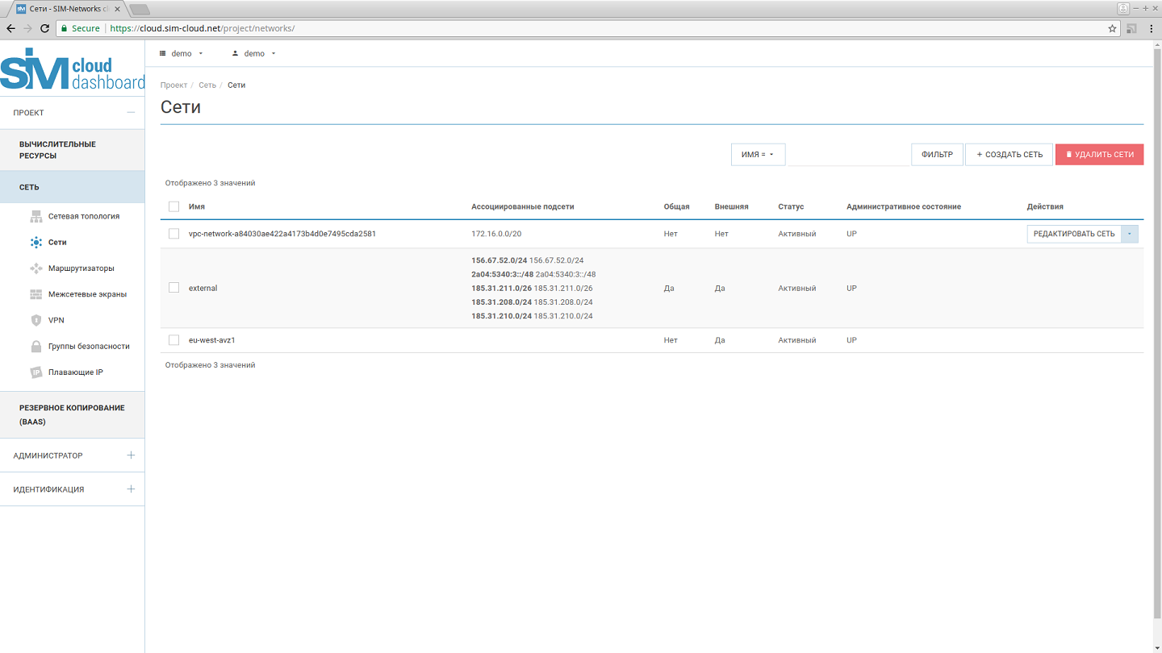Click the Floating IP icon
The width and height of the screenshot is (1162, 653).
point(36,372)
